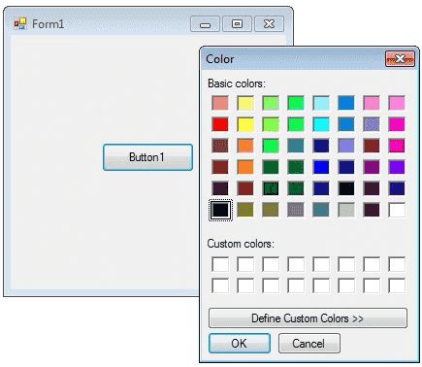
Task: Confirm color selection with OK
Action: pyautogui.click(x=240, y=344)
